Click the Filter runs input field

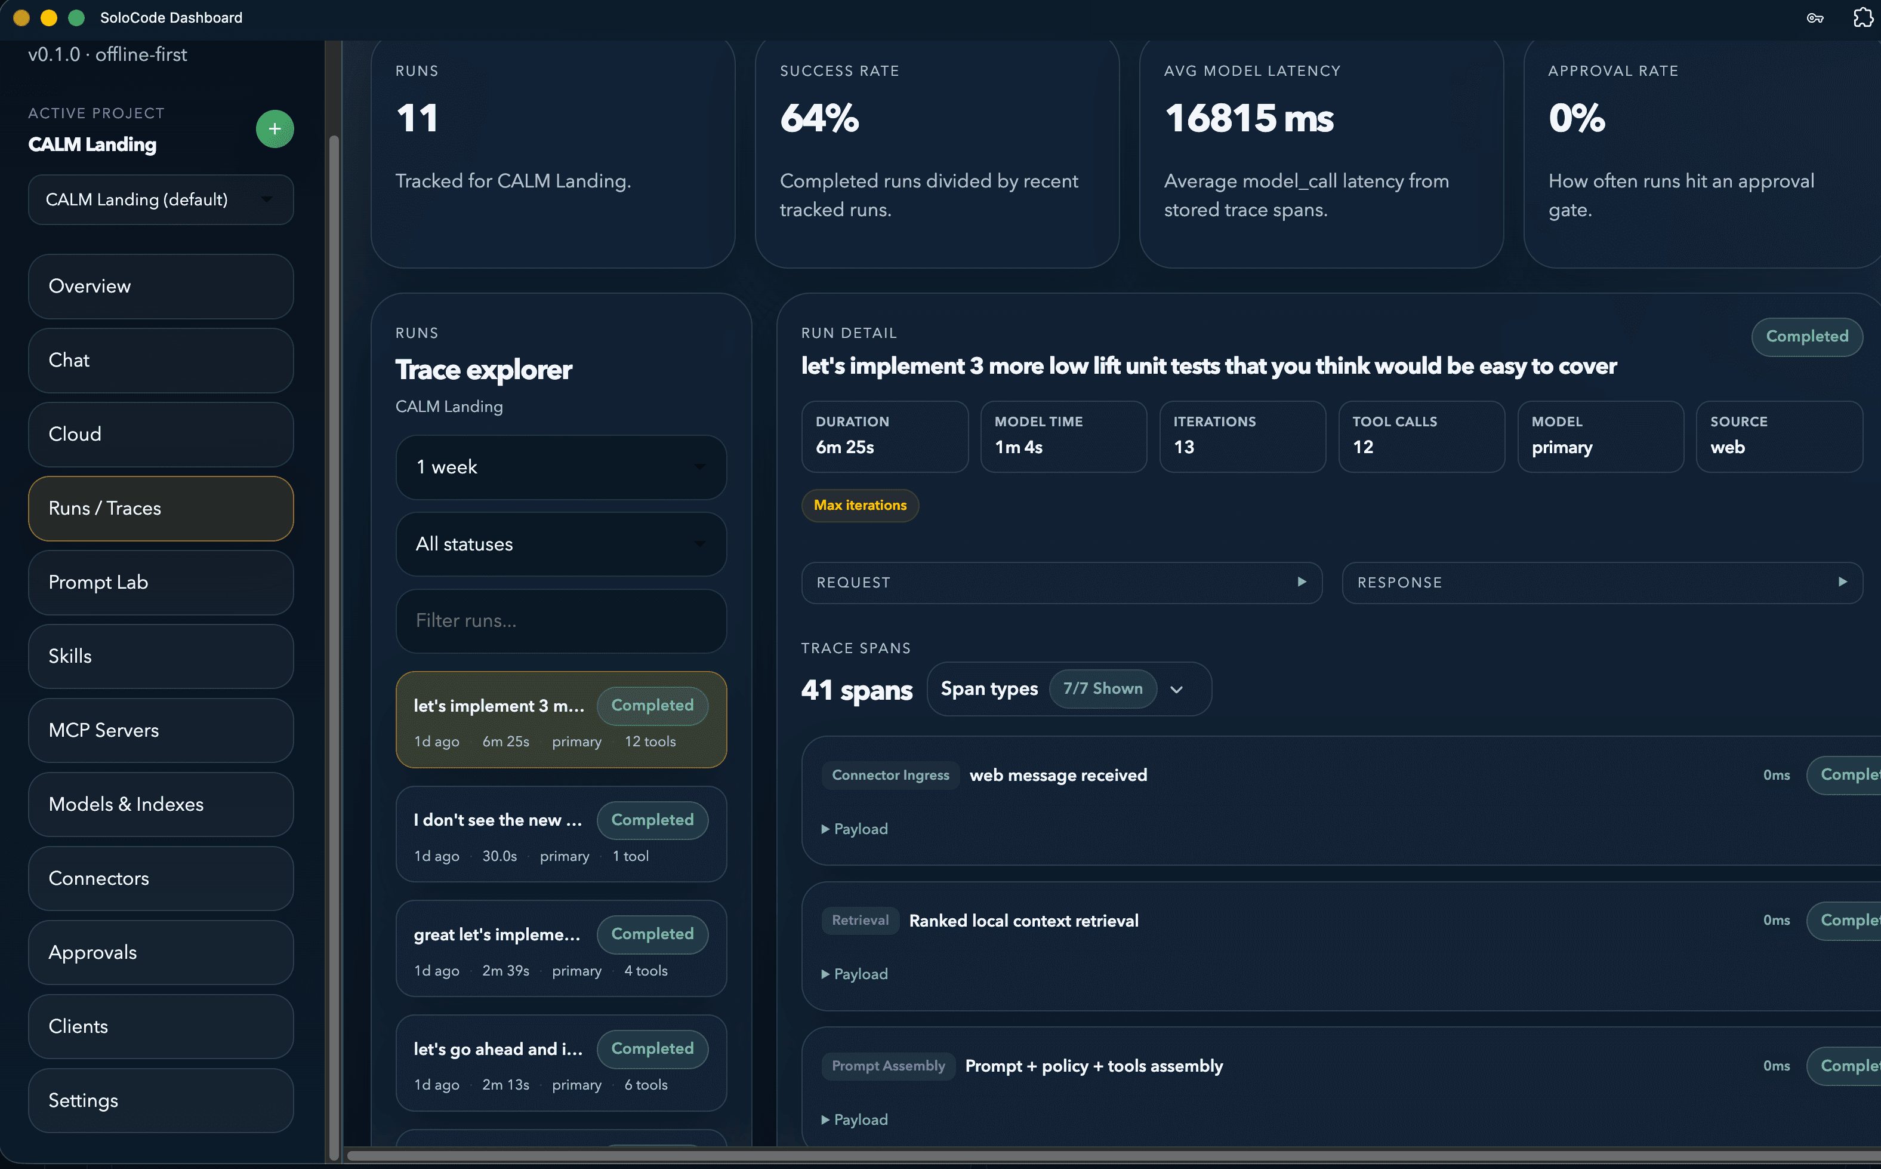coord(560,621)
